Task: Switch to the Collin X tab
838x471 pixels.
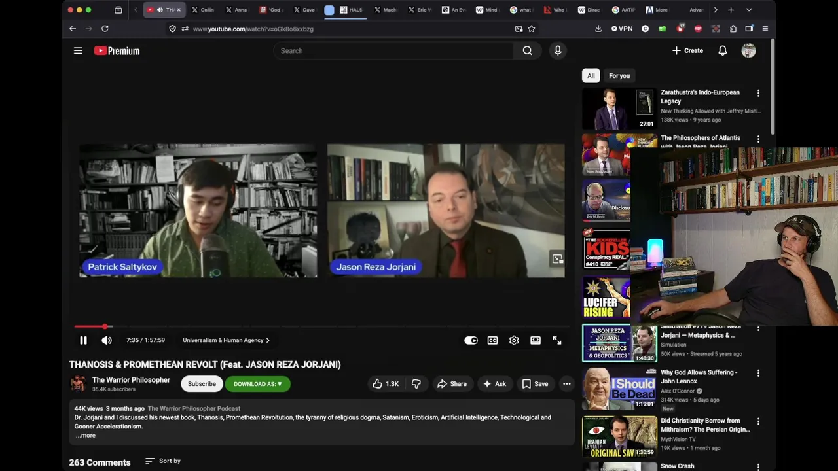Action: point(202,10)
